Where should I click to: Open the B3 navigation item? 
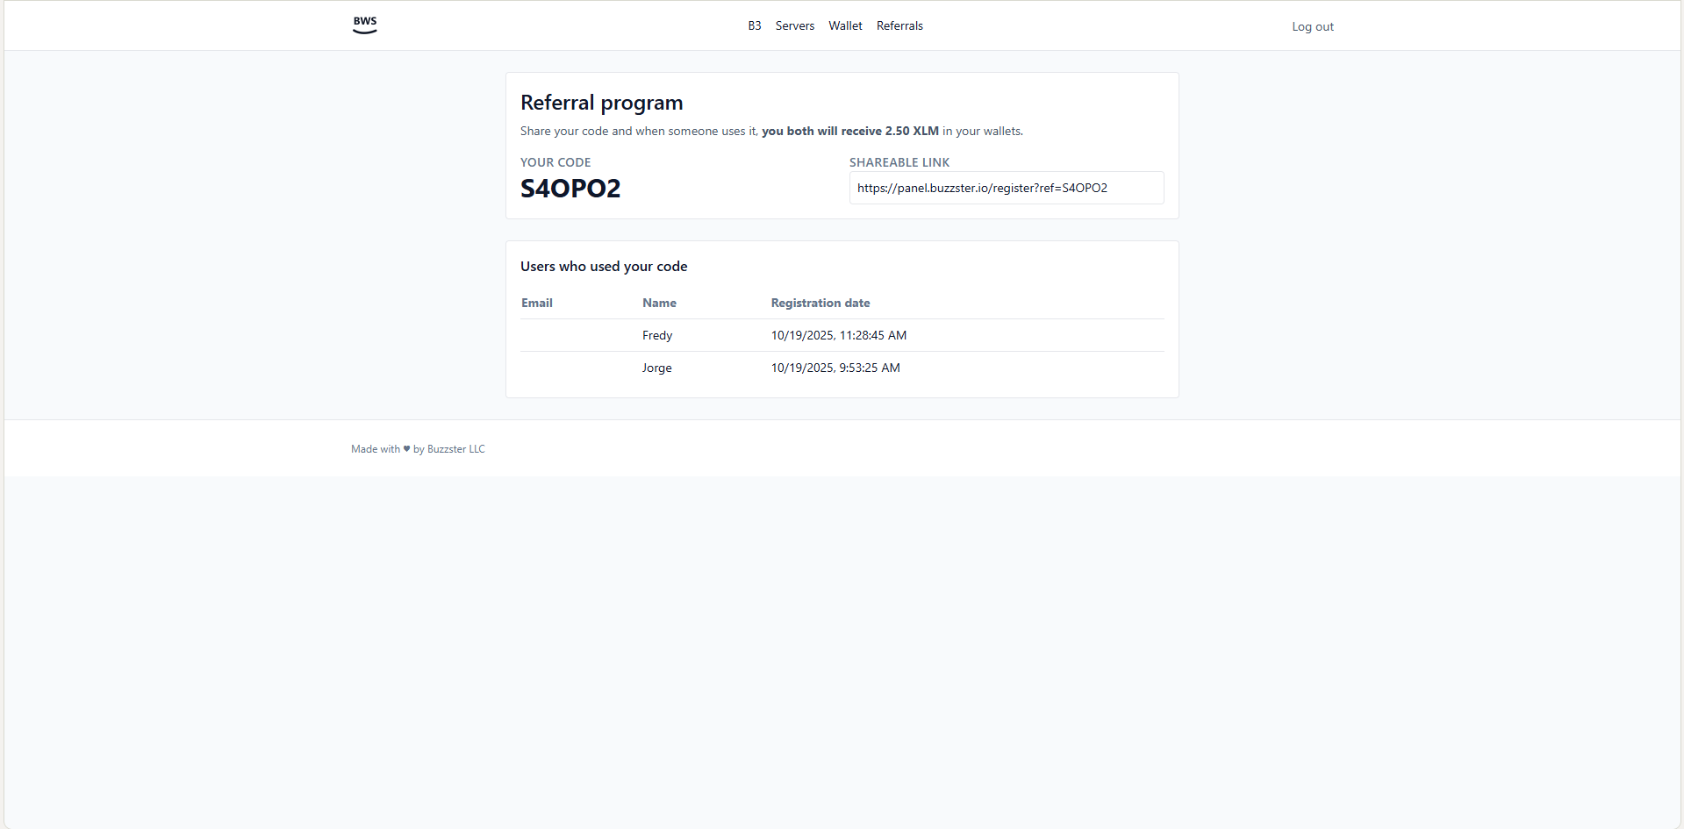[x=754, y=25]
